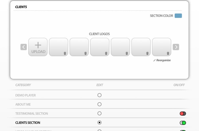
Task: Click the Clients Section category row label
Action: pyautogui.click(x=28, y=123)
